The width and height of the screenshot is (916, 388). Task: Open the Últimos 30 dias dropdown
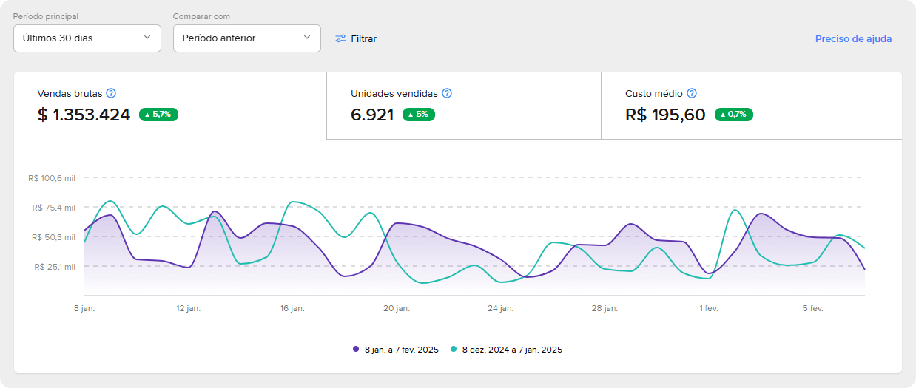coord(87,38)
